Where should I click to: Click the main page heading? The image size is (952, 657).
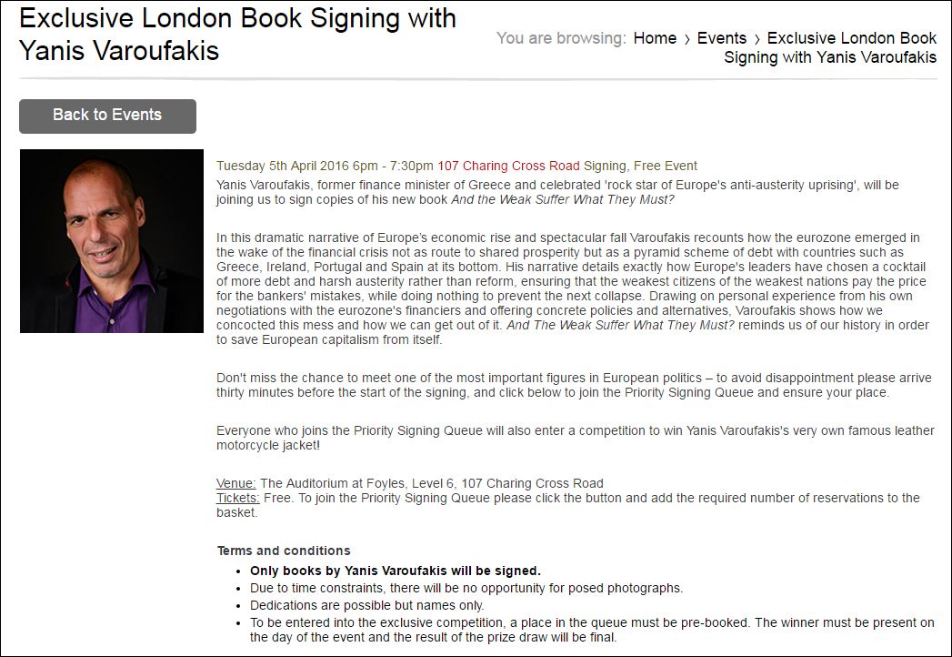tap(237, 33)
